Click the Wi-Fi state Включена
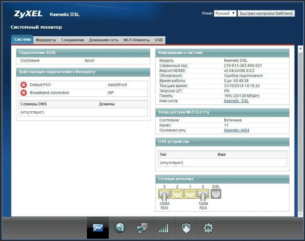Screen dimensions: 305x241 coord(233,120)
